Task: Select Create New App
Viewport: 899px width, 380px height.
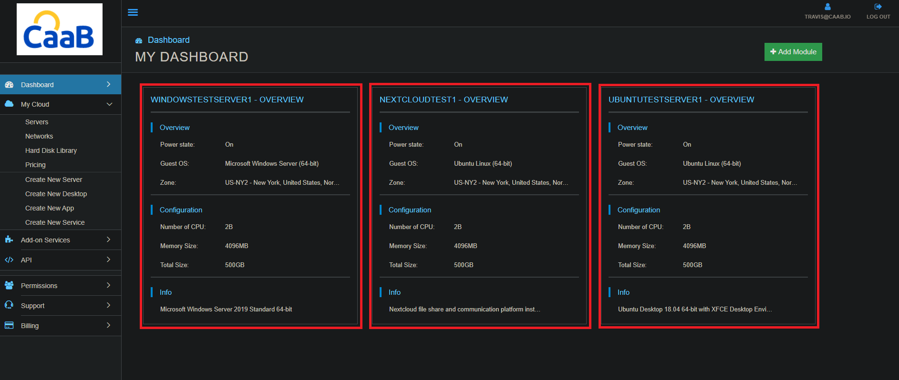Action: [50, 208]
